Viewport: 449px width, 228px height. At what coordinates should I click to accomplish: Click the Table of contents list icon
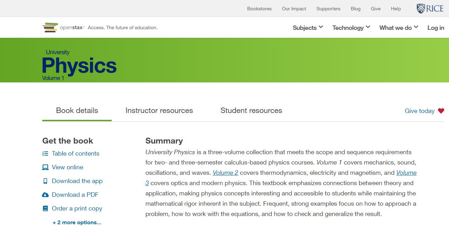[45, 153]
